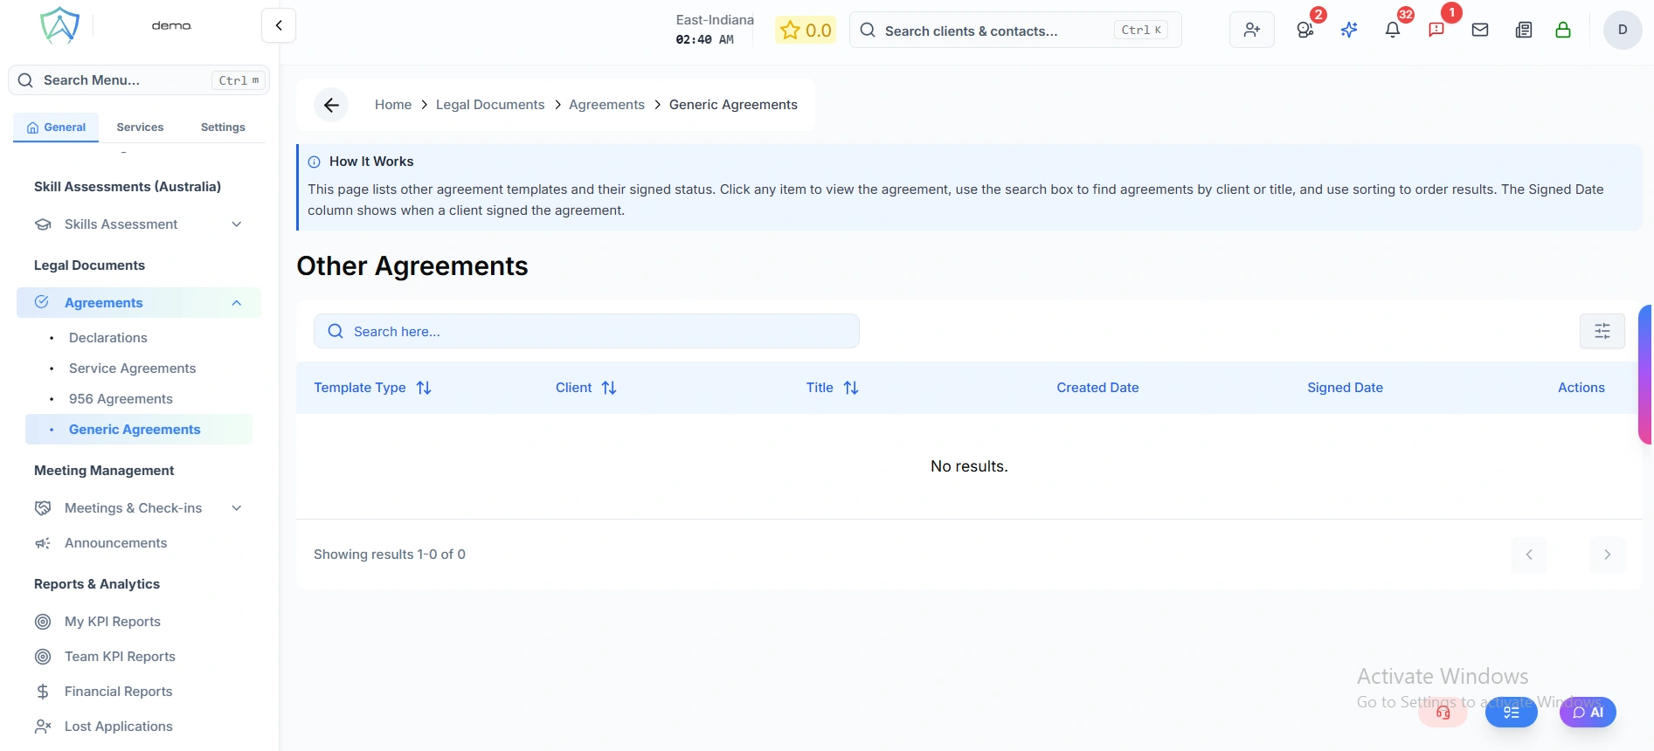
Task: Collapse the Agreements submenu
Action: [236, 303]
